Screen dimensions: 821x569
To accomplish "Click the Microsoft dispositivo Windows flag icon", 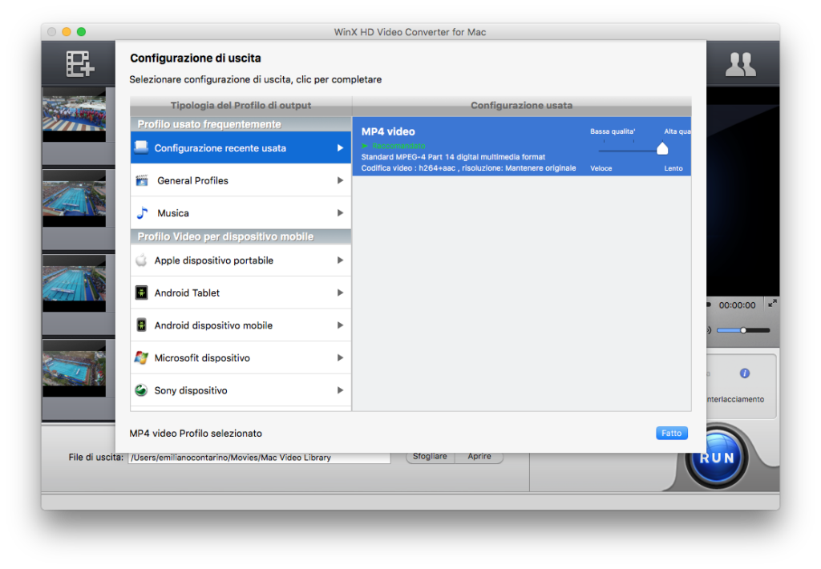I will click(141, 357).
